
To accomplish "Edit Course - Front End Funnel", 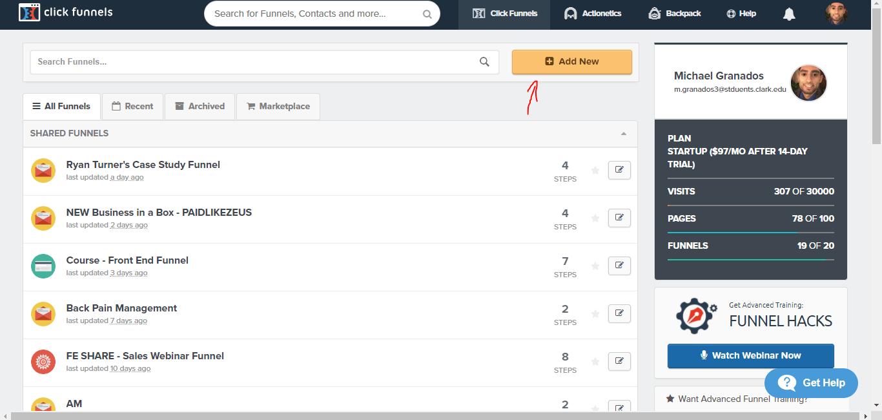I will pos(619,266).
